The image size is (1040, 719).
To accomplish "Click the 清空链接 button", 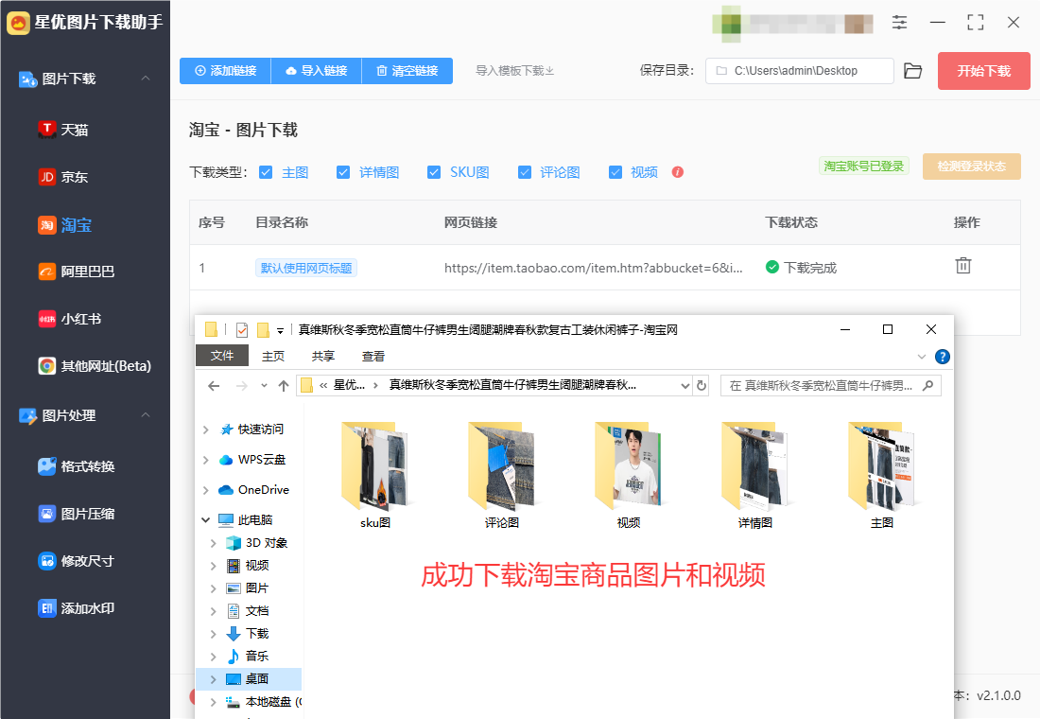I will [x=407, y=70].
